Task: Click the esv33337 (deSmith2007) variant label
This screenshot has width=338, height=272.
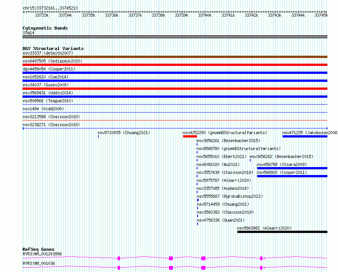Action: [48, 53]
